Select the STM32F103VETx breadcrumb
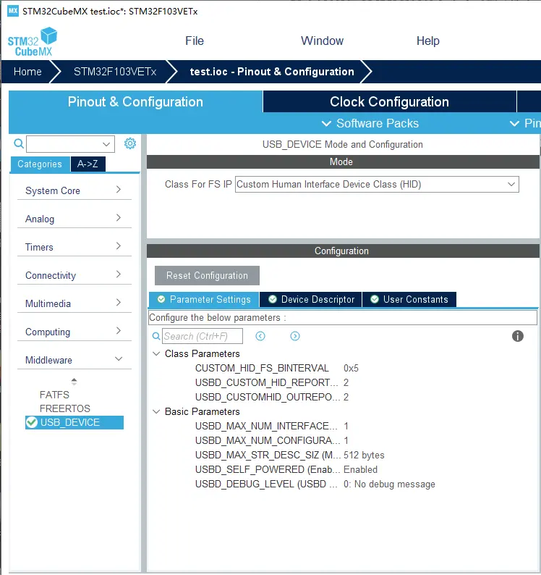Screen dimensions: 541x575 [115, 72]
